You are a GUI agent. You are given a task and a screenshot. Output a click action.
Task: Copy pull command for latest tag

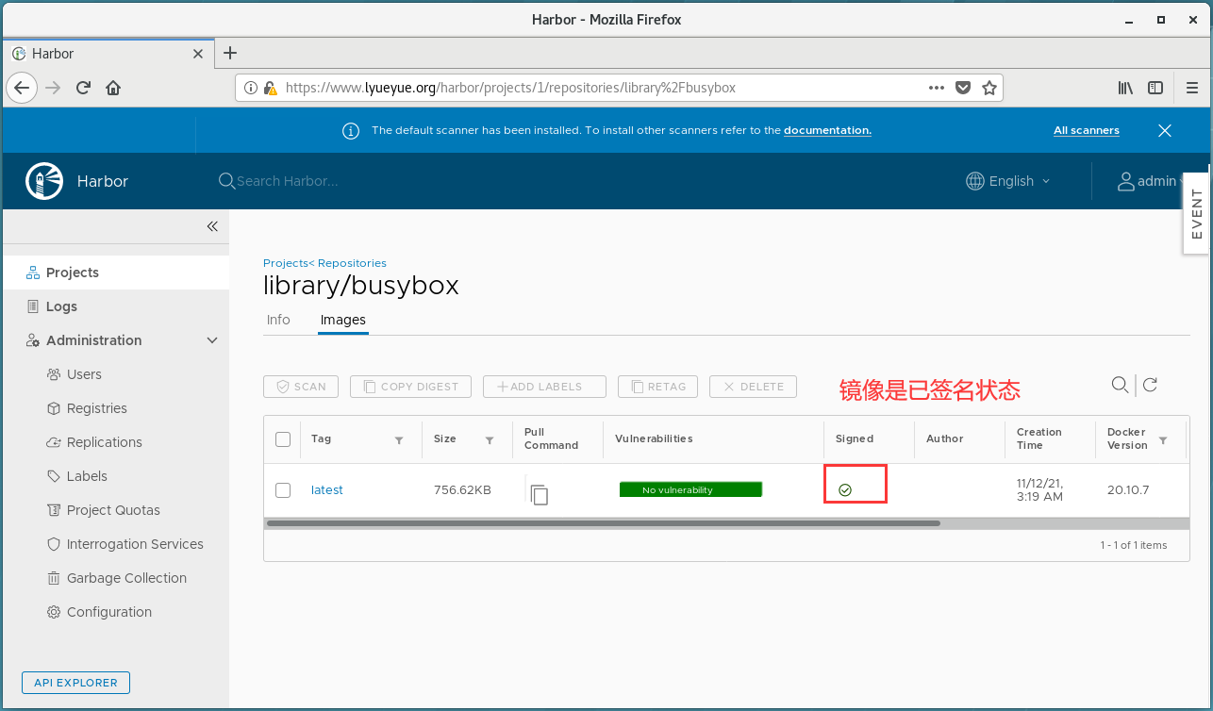coord(540,494)
